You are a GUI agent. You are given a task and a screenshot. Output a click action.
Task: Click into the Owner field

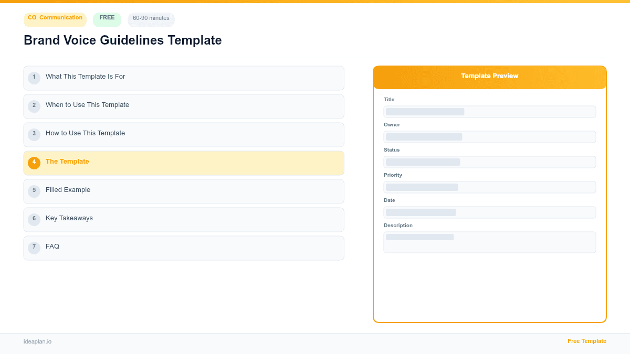tap(490, 137)
